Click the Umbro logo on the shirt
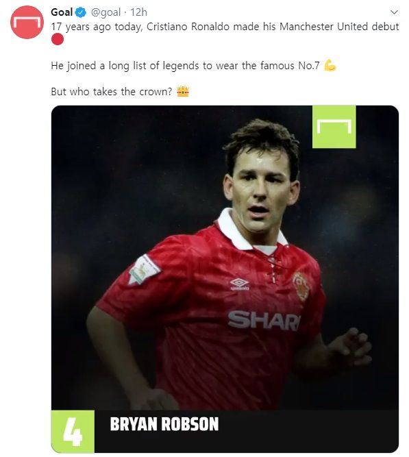This screenshot has width=409, height=457. coord(239,284)
